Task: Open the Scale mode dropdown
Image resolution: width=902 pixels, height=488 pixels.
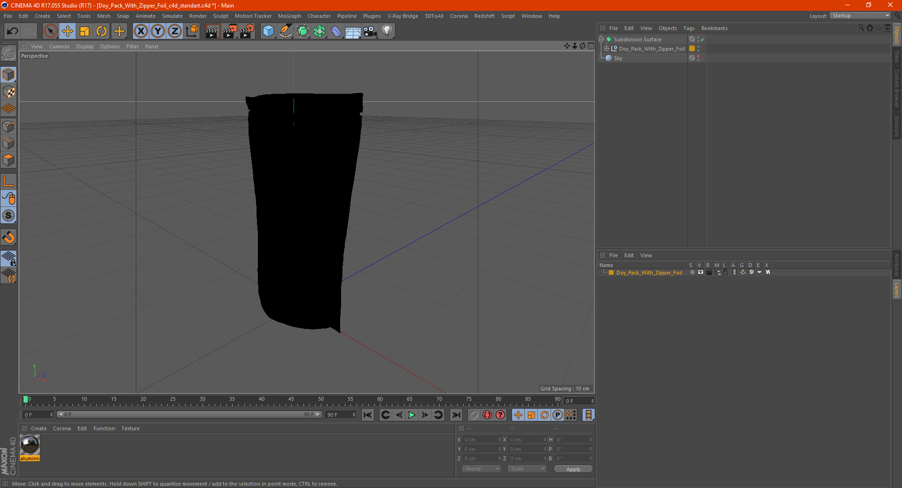Action: (x=527, y=469)
